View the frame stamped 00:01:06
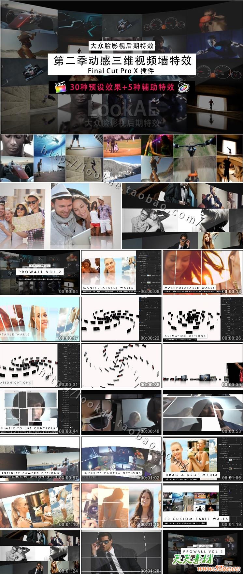 (x=203, y=459)
